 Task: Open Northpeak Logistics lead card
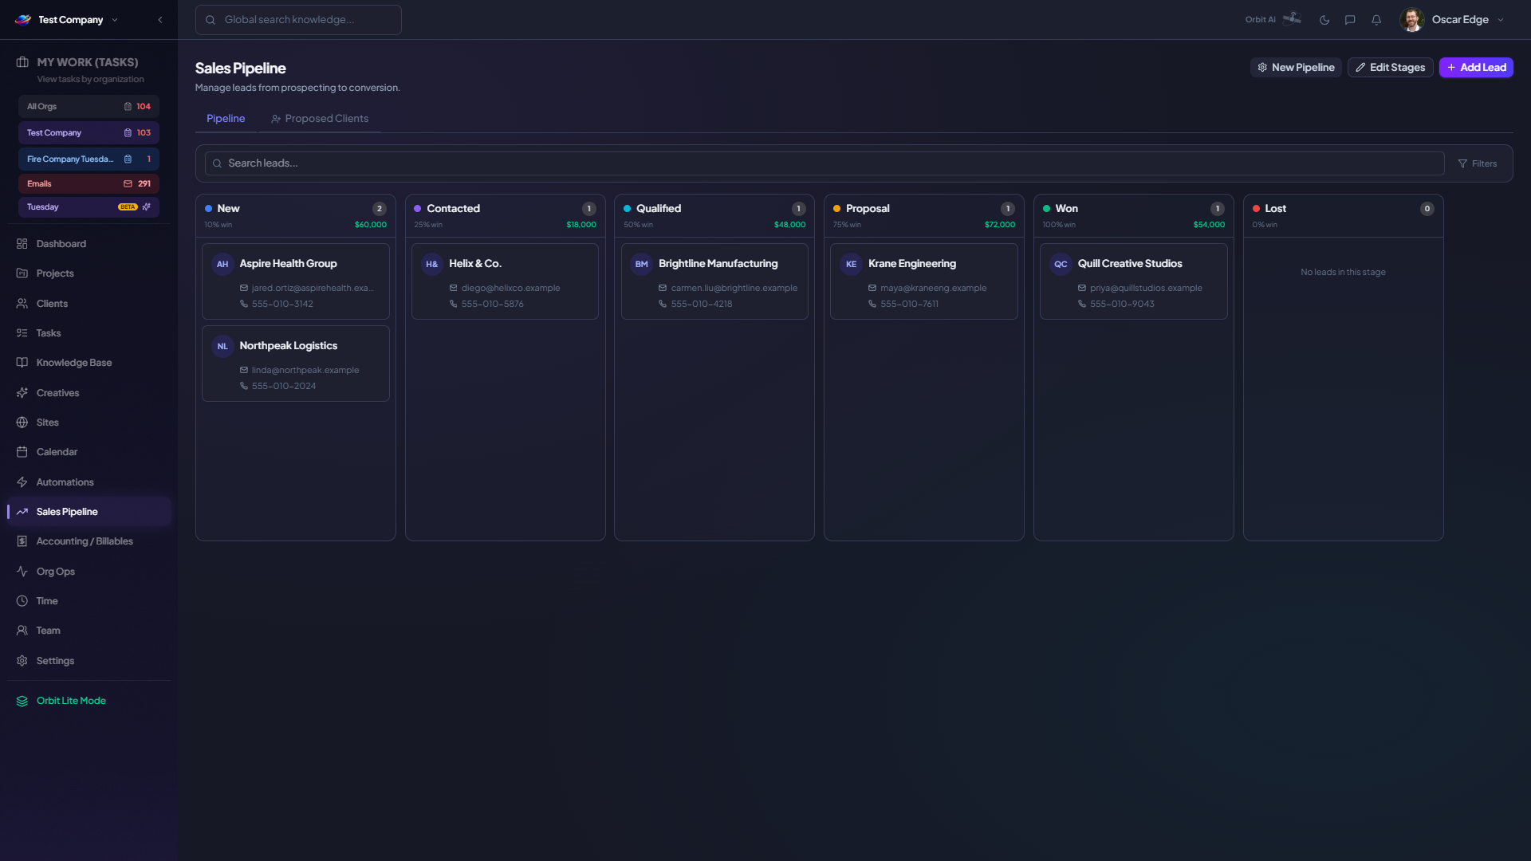pyautogui.click(x=296, y=364)
